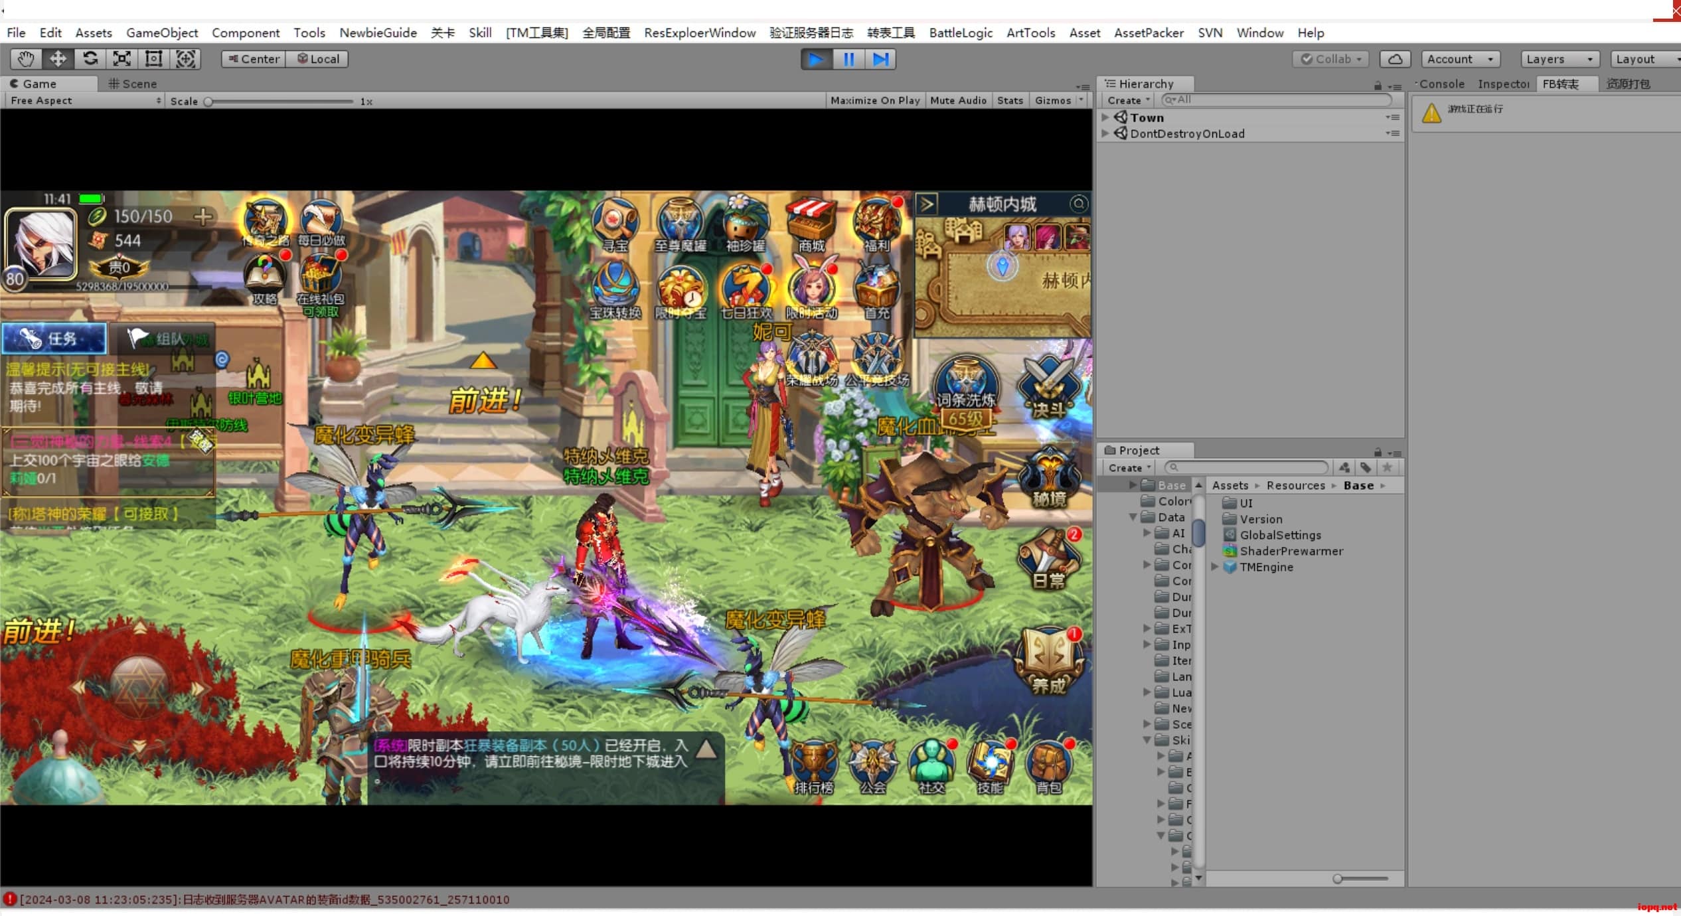Toggle Maximize On Play
Viewport: 1681px width, 916px height.
pyautogui.click(x=875, y=100)
